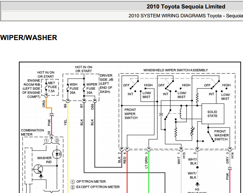243x193 pixels.
Task: Click the RED wire label
Action: point(125,160)
